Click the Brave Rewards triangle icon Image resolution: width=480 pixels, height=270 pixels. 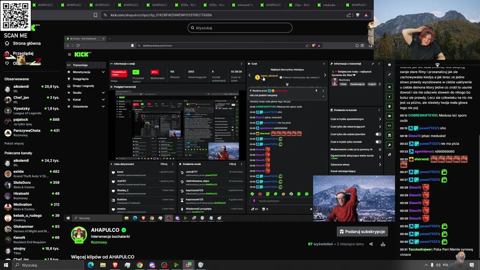pyautogui.click(x=366, y=15)
